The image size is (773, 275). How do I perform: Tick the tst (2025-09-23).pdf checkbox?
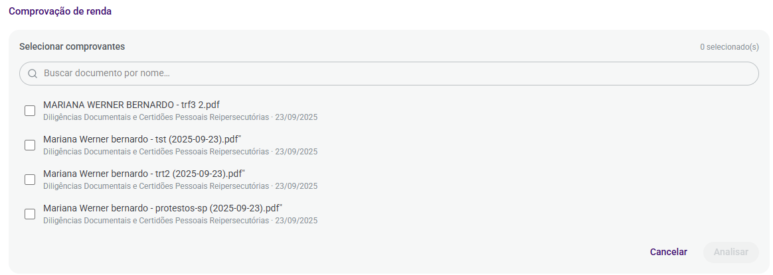(x=30, y=145)
